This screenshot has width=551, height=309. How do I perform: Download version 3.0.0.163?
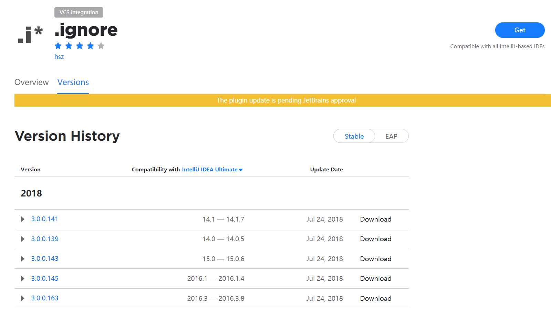coord(376,298)
